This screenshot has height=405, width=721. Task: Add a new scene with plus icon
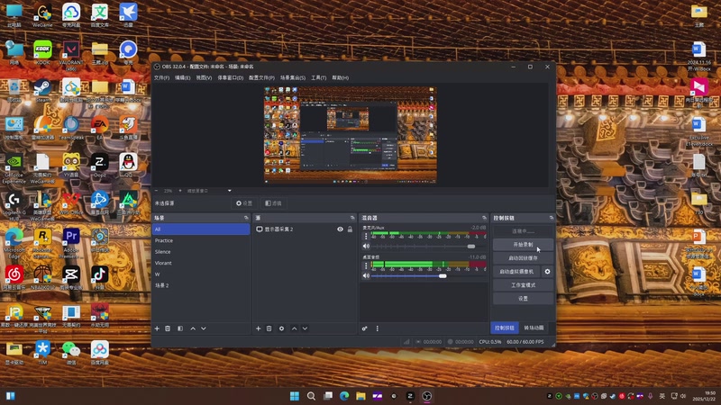pyautogui.click(x=157, y=328)
